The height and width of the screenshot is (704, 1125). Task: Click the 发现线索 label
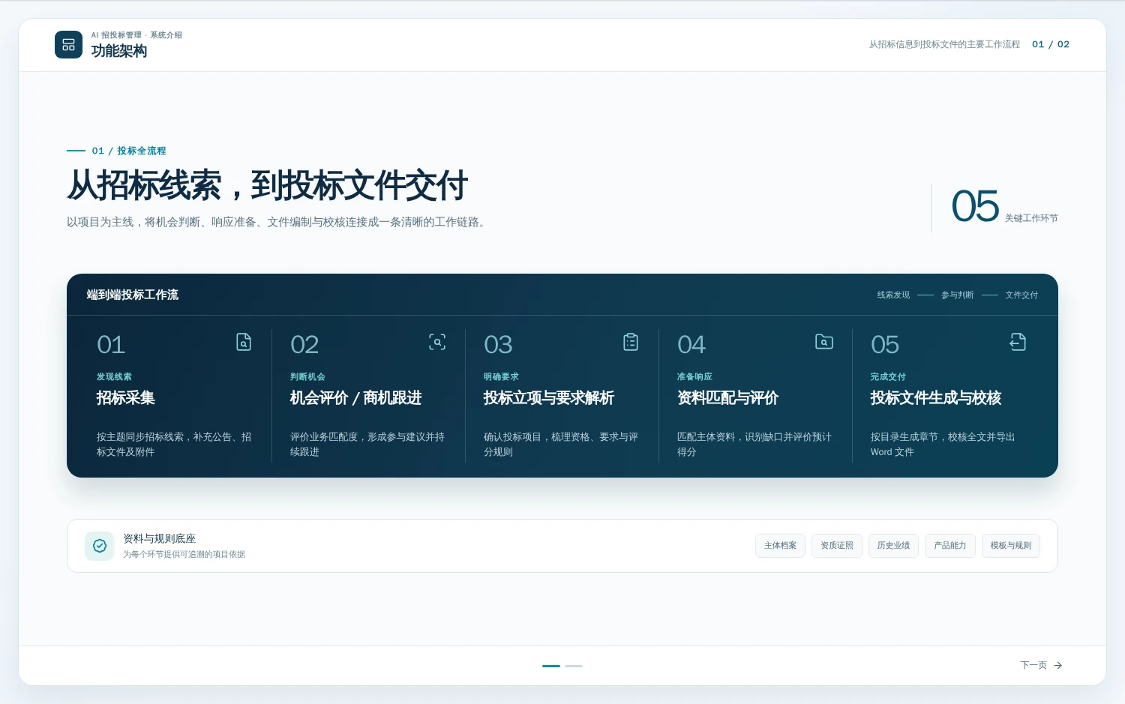click(114, 376)
